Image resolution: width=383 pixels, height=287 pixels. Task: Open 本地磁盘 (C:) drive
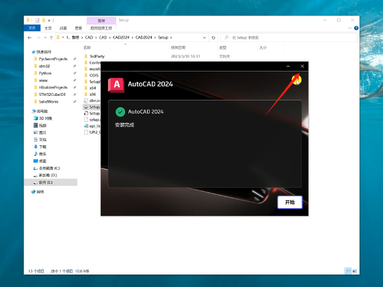click(49, 168)
